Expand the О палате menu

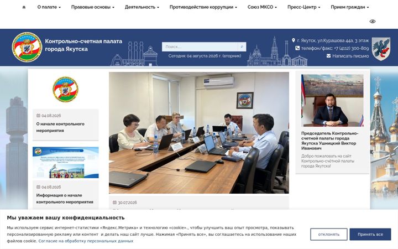point(49,7)
